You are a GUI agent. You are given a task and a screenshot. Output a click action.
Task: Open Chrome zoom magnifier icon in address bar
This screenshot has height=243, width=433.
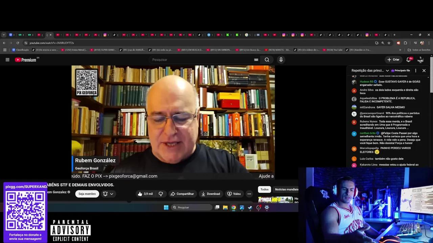[x=383, y=43]
